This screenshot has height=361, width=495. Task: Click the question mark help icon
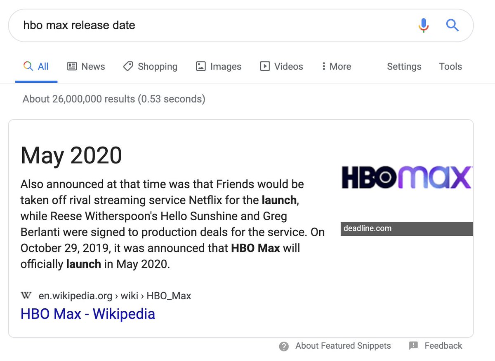click(x=284, y=346)
